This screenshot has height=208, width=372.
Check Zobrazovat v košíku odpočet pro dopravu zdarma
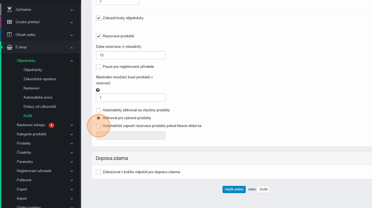(x=99, y=172)
